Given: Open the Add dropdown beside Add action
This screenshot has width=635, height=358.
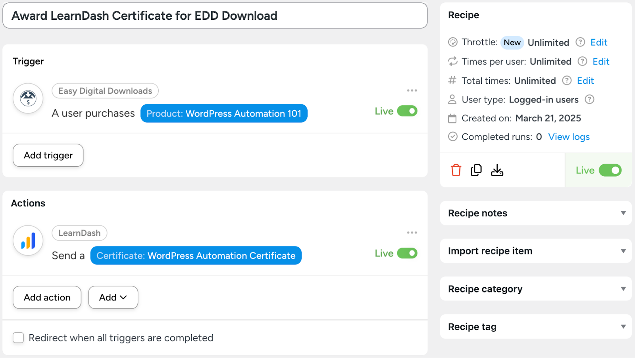Looking at the screenshot, I should point(113,297).
